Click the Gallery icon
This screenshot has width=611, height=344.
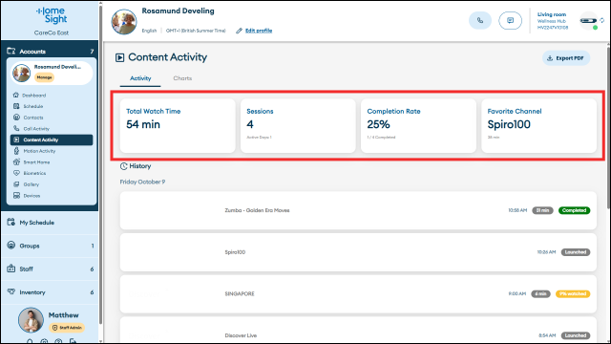[16, 184]
